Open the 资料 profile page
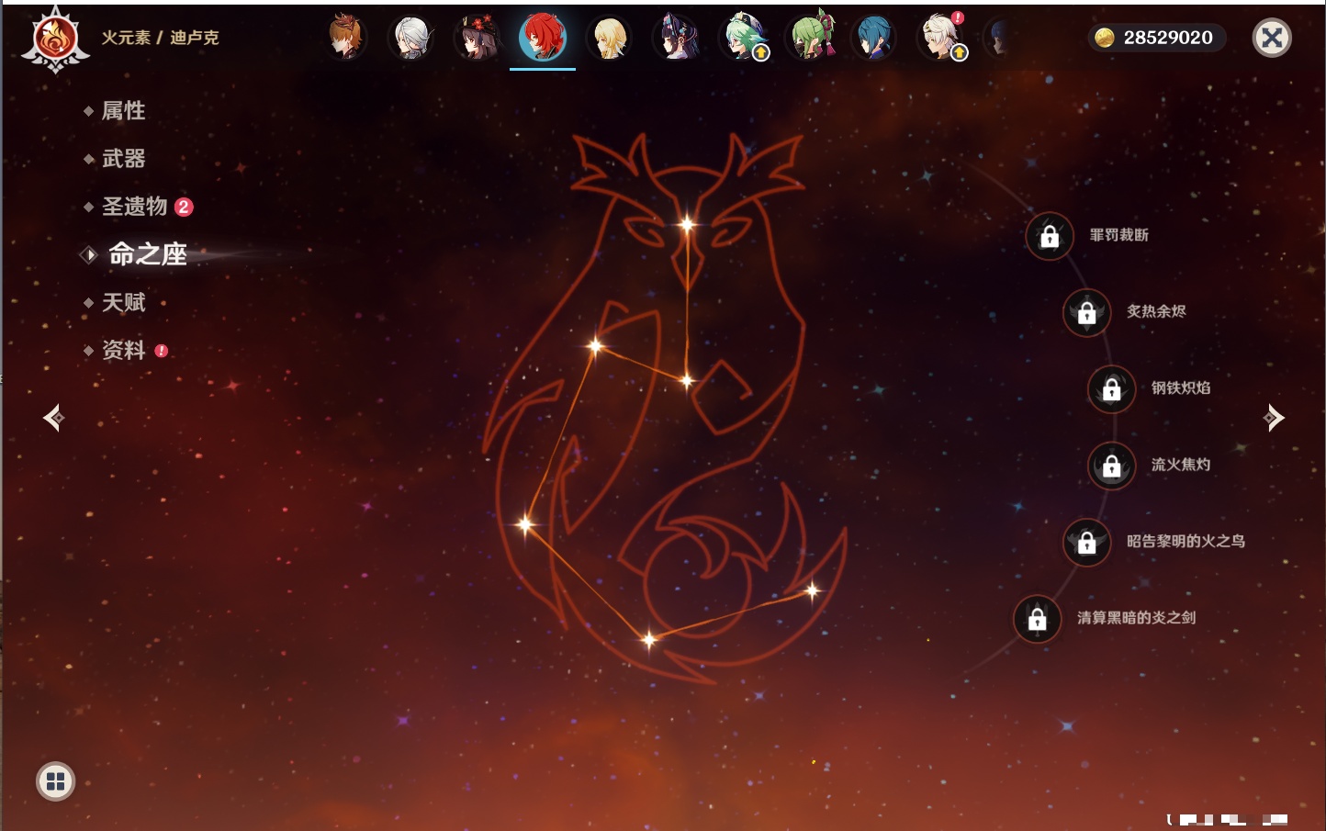 coord(124,350)
